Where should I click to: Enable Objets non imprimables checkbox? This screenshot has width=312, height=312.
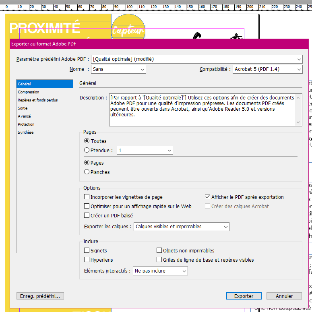pos(159,250)
